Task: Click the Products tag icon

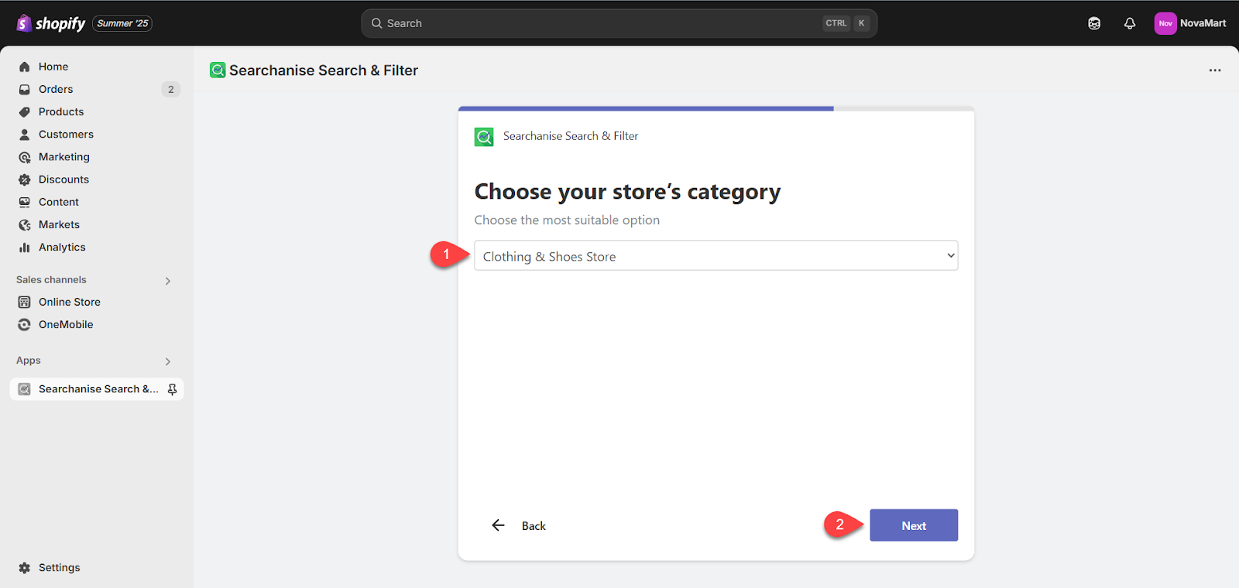Action: 25,111
